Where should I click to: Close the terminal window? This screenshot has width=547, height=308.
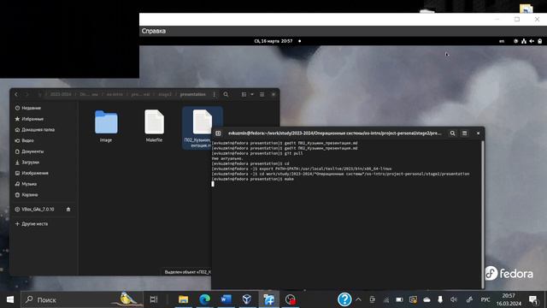point(478,133)
